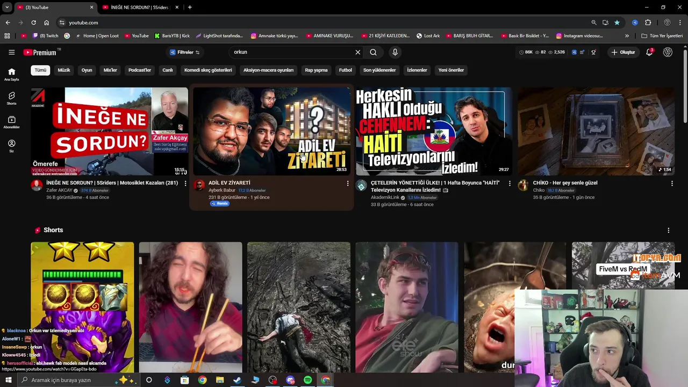Start voice search with microphone icon
Screen dimensions: 688x387
(395, 52)
